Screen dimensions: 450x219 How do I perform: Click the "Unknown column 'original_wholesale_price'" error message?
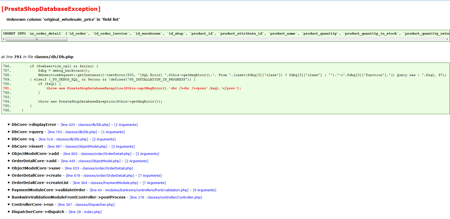63,19
